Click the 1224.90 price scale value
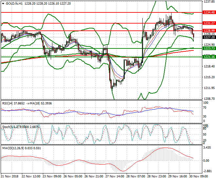216x180 pixels. point(209,45)
